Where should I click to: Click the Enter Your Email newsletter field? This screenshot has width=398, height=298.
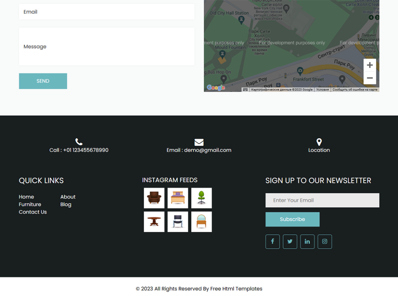pos(322,200)
